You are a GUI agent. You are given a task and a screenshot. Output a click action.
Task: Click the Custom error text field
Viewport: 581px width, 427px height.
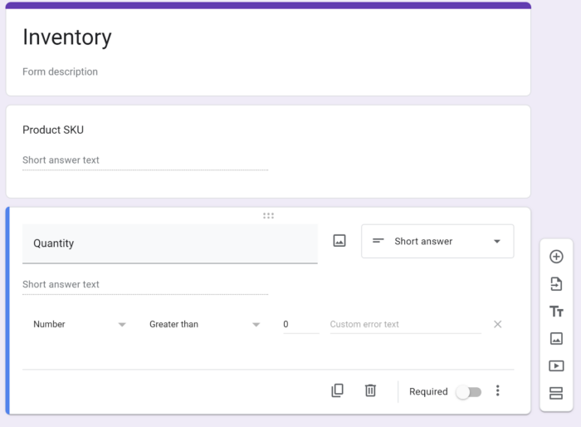coord(405,324)
